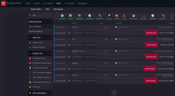This screenshot has height=96, width=175.
Task: Click football icon next to Hobro IK - AGF in the Over 3.5 row
Action: pyautogui.click(x=116, y=27)
